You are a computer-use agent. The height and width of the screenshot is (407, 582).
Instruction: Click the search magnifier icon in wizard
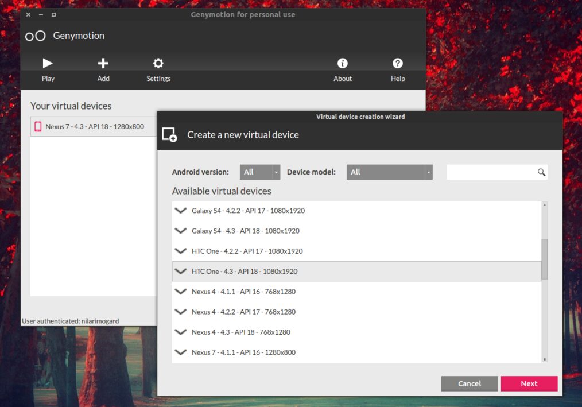point(542,172)
